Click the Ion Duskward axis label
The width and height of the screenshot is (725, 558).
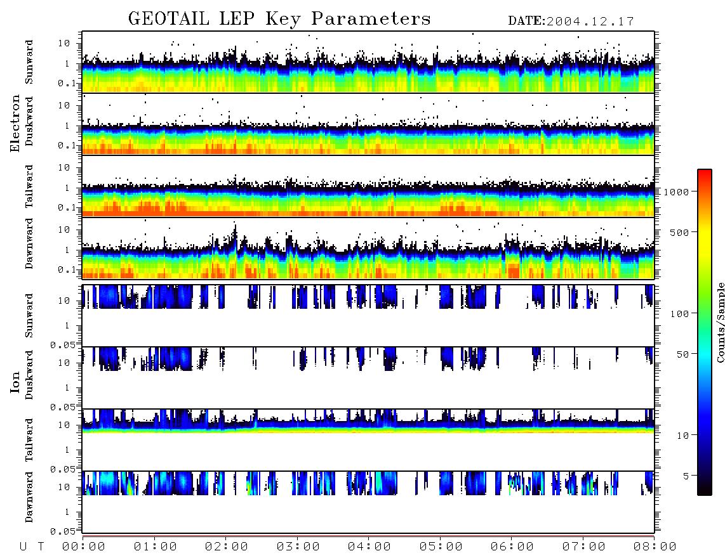(29, 375)
